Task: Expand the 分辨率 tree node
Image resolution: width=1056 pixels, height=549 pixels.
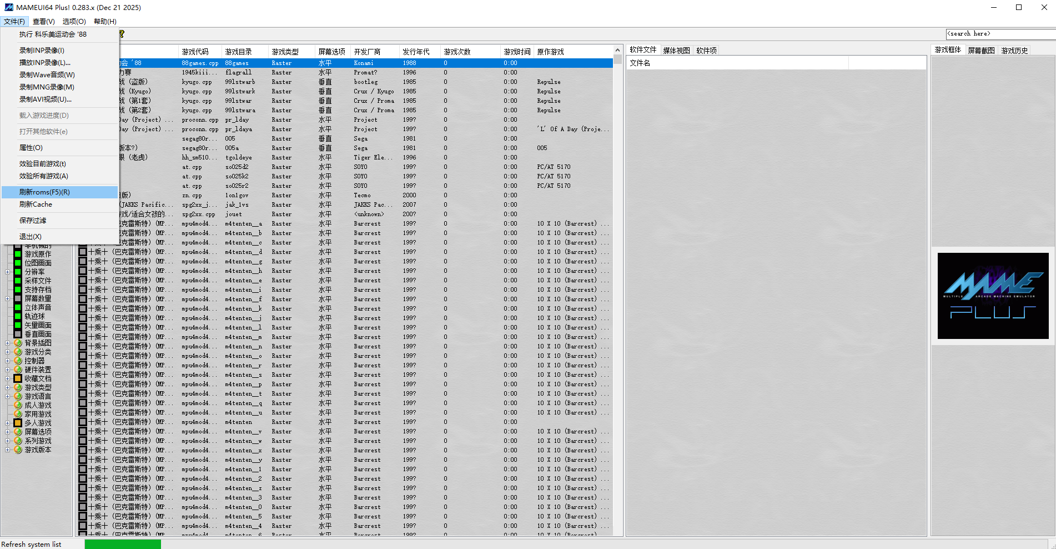Action: point(7,271)
